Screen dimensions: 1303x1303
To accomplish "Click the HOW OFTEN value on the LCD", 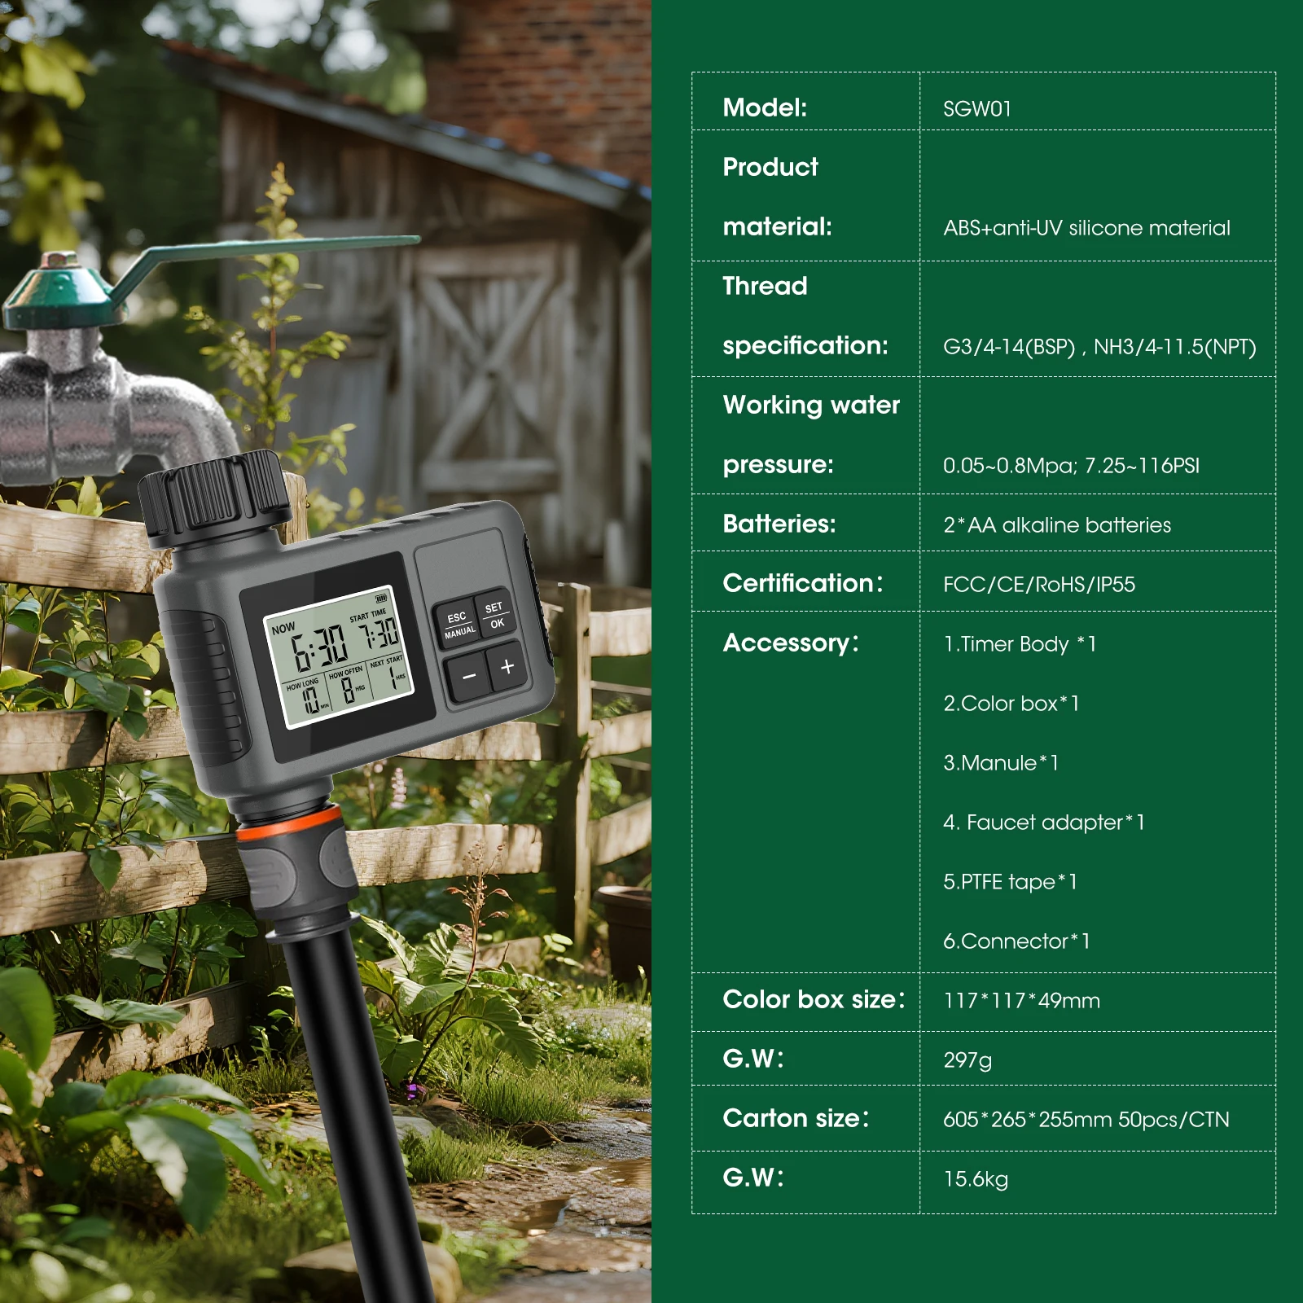I will 348,689.
